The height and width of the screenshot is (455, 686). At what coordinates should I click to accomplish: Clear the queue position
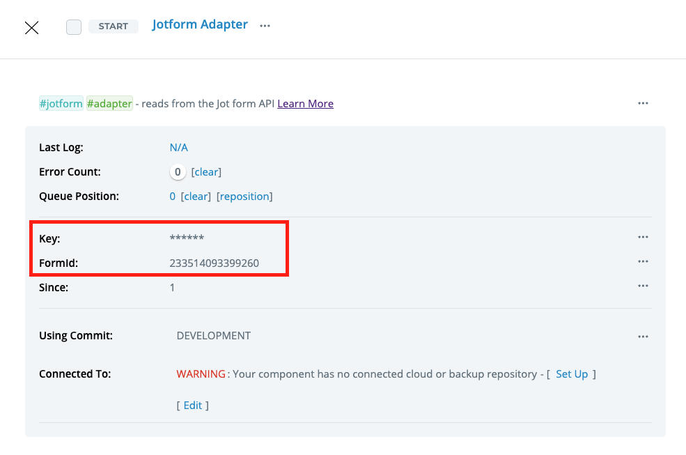pyautogui.click(x=196, y=196)
